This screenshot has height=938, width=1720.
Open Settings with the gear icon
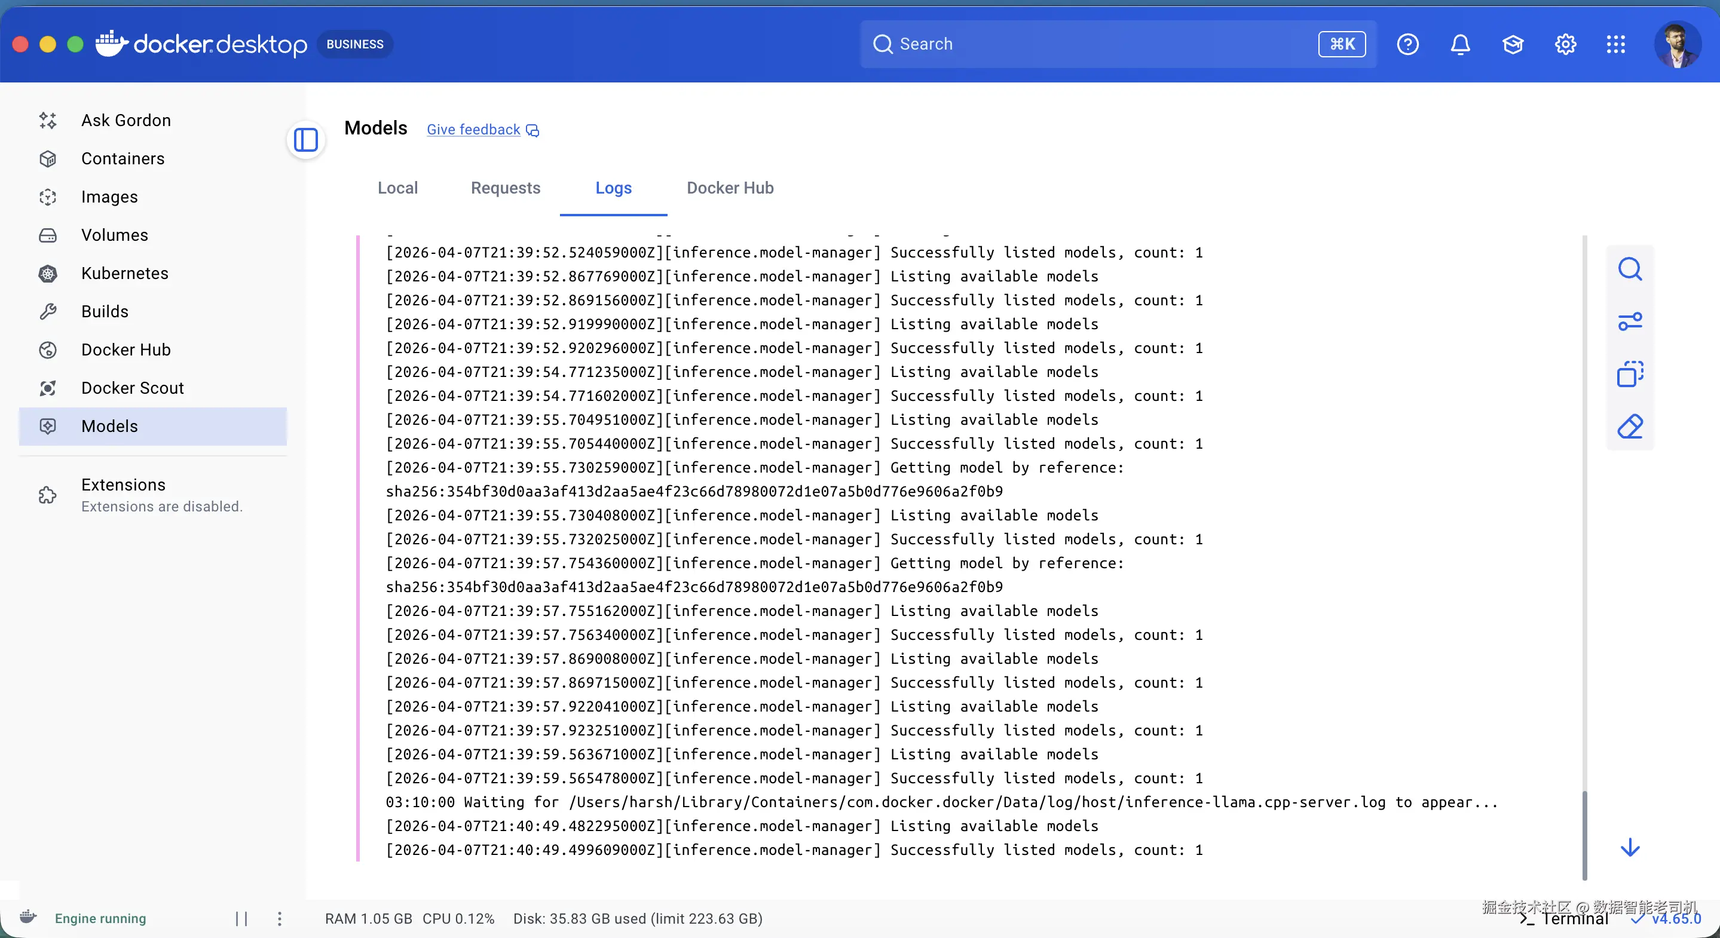pyautogui.click(x=1565, y=44)
